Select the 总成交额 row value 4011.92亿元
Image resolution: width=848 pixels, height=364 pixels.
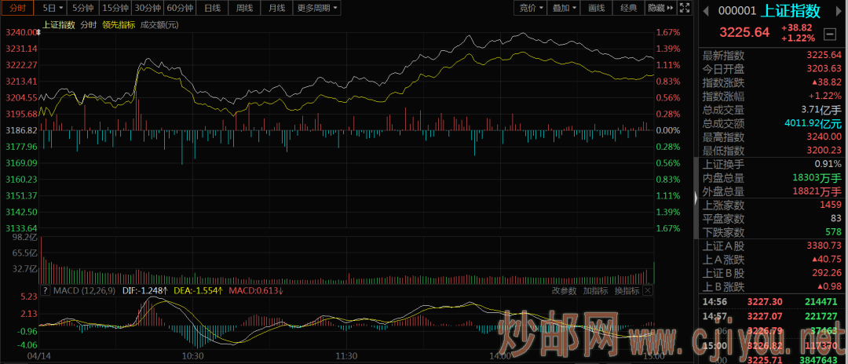[x=813, y=123]
